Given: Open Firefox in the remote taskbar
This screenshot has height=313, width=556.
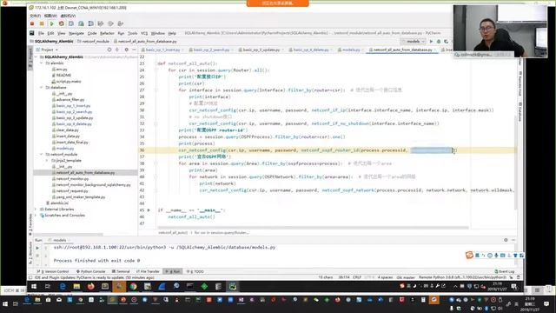Looking at the screenshot, I should pyautogui.click(x=90, y=286).
